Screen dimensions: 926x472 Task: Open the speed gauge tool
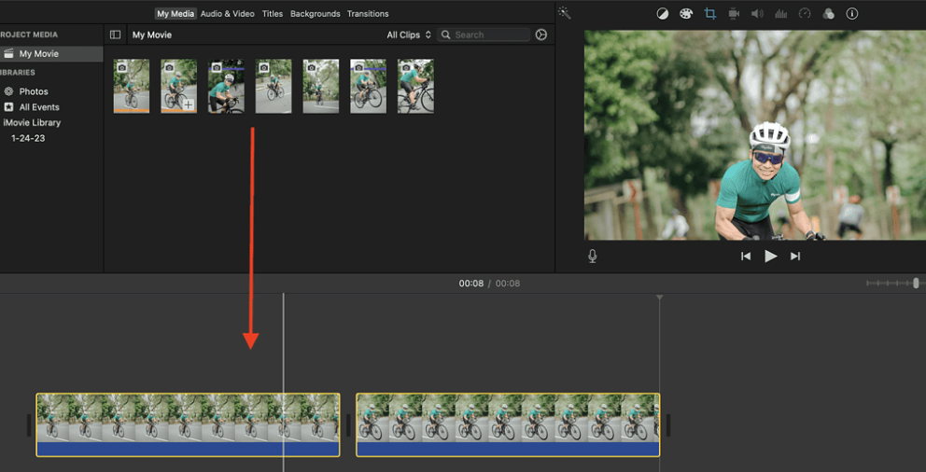click(805, 14)
